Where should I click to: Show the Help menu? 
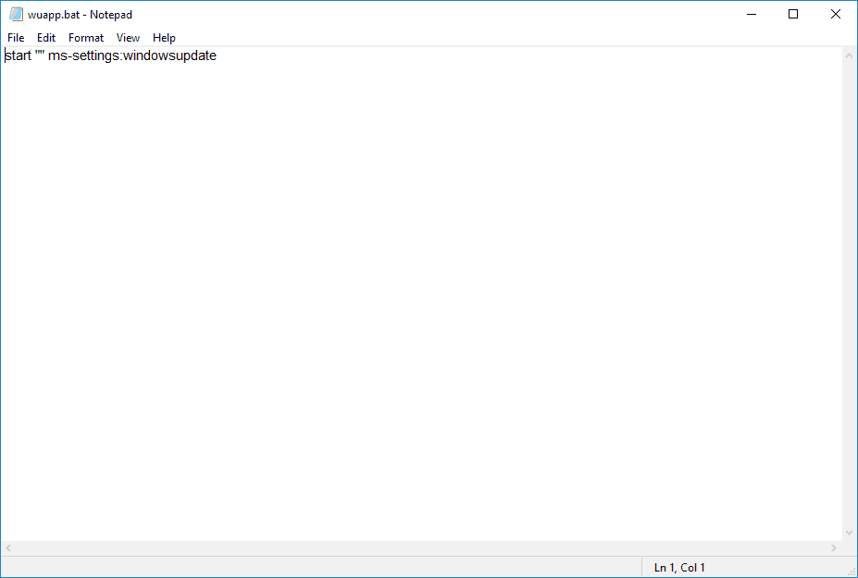click(x=164, y=38)
